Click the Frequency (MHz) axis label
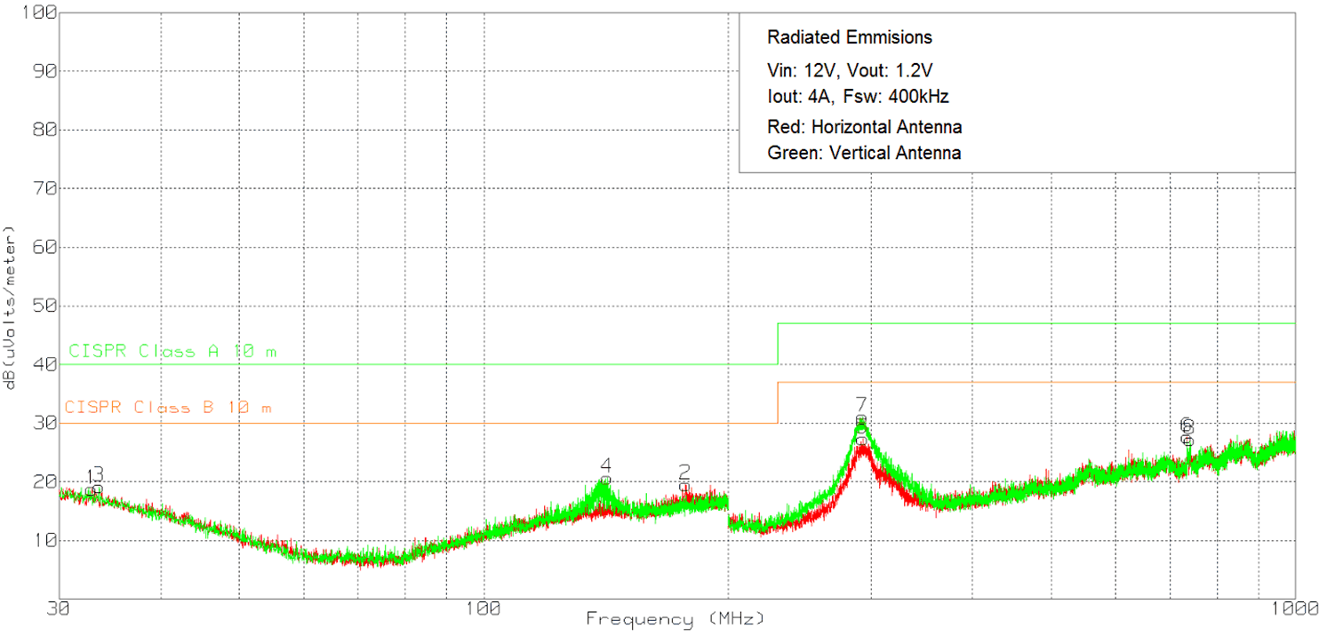 (675, 619)
